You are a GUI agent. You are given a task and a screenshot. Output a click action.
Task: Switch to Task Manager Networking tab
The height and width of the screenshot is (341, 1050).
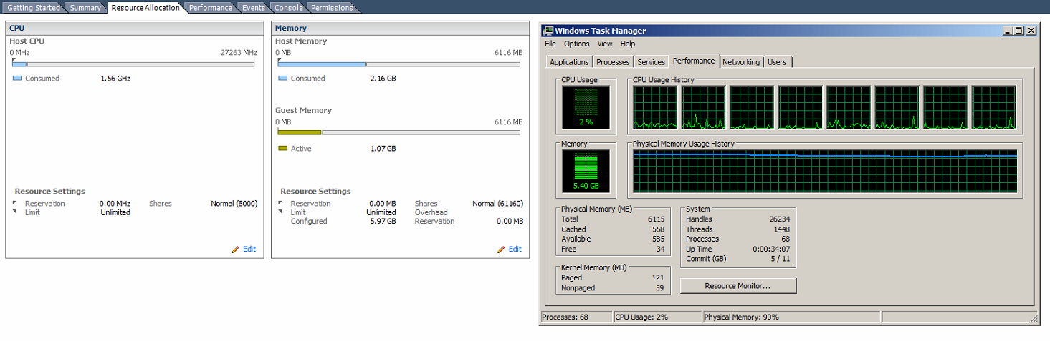click(741, 62)
